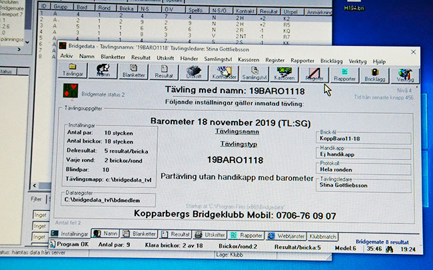Open the H194.bri desktop file
Image resolution: width=433 pixels, height=270 pixels.
click(354, 6)
